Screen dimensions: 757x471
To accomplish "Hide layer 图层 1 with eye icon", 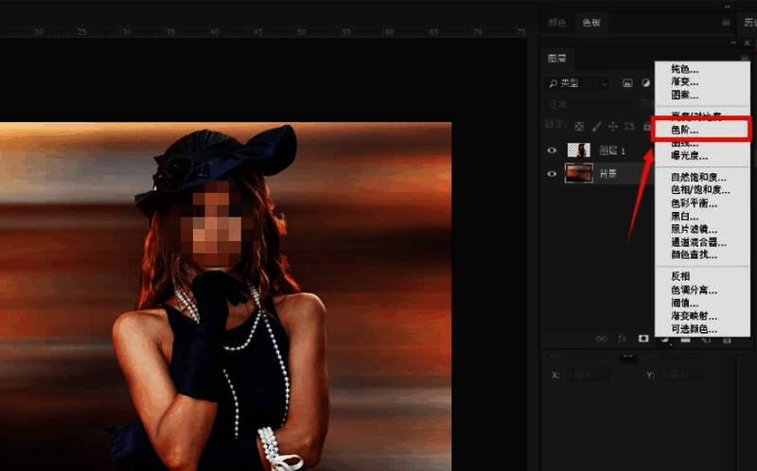I will click(x=553, y=149).
